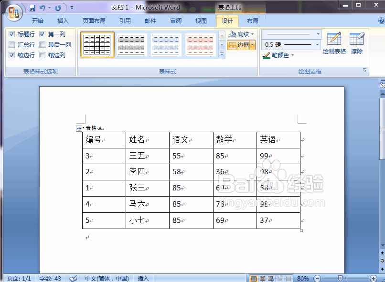Select the first table style thumbnail
This screenshot has width=385, height=282.
[97, 44]
